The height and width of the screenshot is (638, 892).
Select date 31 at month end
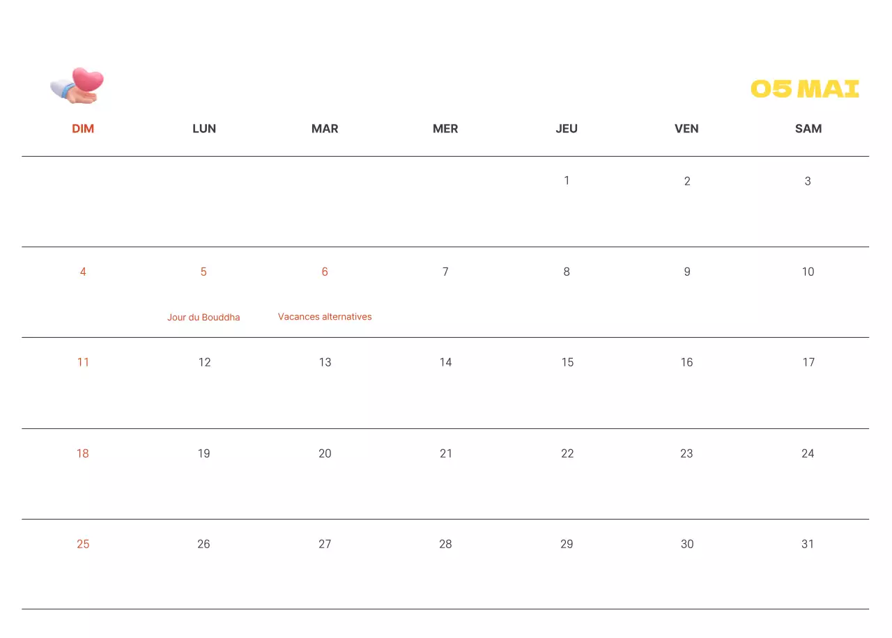(808, 544)
